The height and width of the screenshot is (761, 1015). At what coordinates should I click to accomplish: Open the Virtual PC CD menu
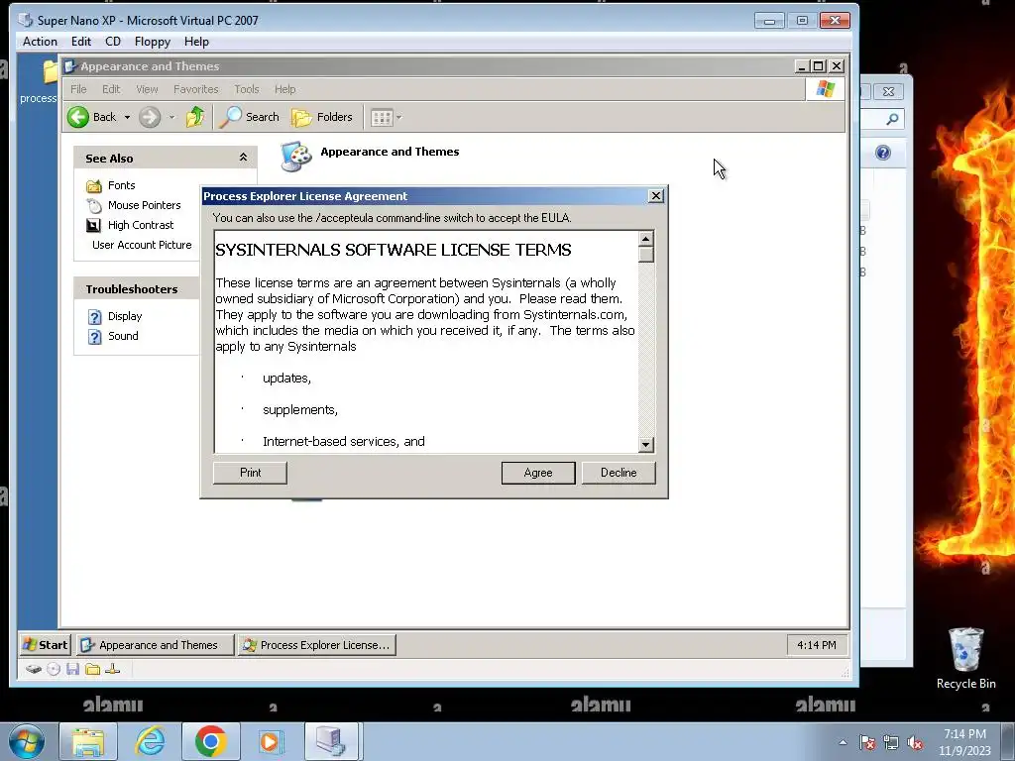(x=113, y=42)
